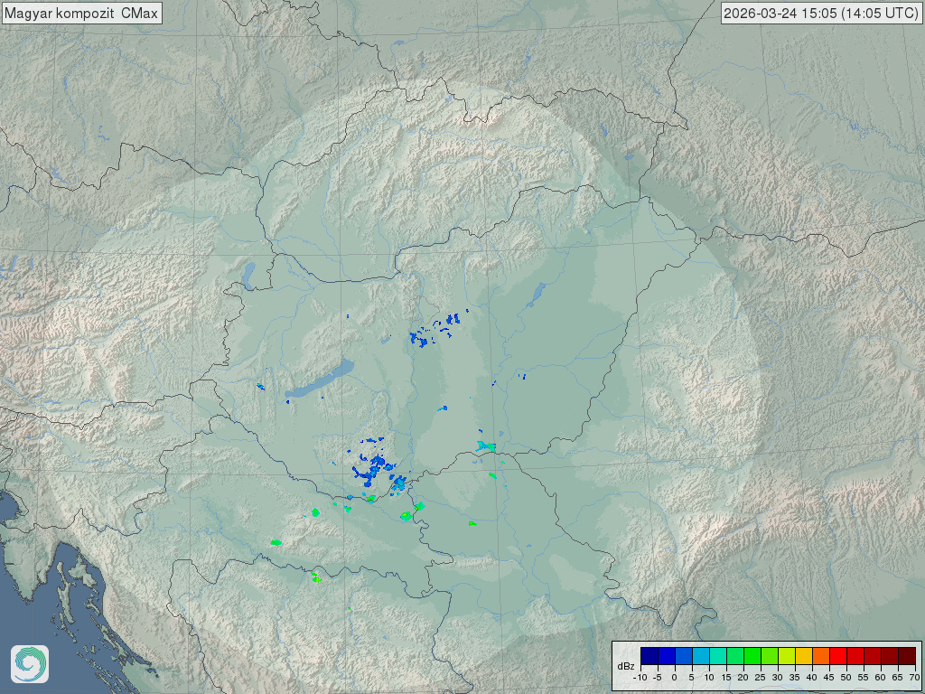
Task: Click the "dBz" unit label in the legend
Action: point(625,666)
